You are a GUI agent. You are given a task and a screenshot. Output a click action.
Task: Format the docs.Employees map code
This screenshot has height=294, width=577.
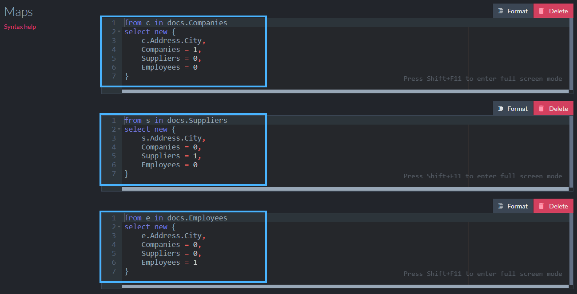[x=513, y=206]
